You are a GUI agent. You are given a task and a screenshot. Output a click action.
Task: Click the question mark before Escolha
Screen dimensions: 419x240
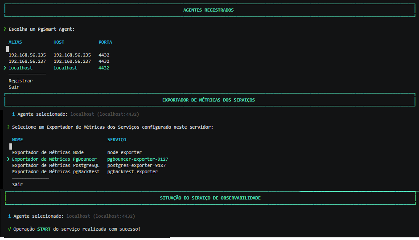(5, 29)
